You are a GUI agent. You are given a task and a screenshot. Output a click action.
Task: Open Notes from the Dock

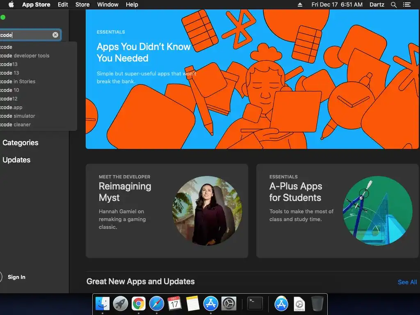[x=192, y=304]
